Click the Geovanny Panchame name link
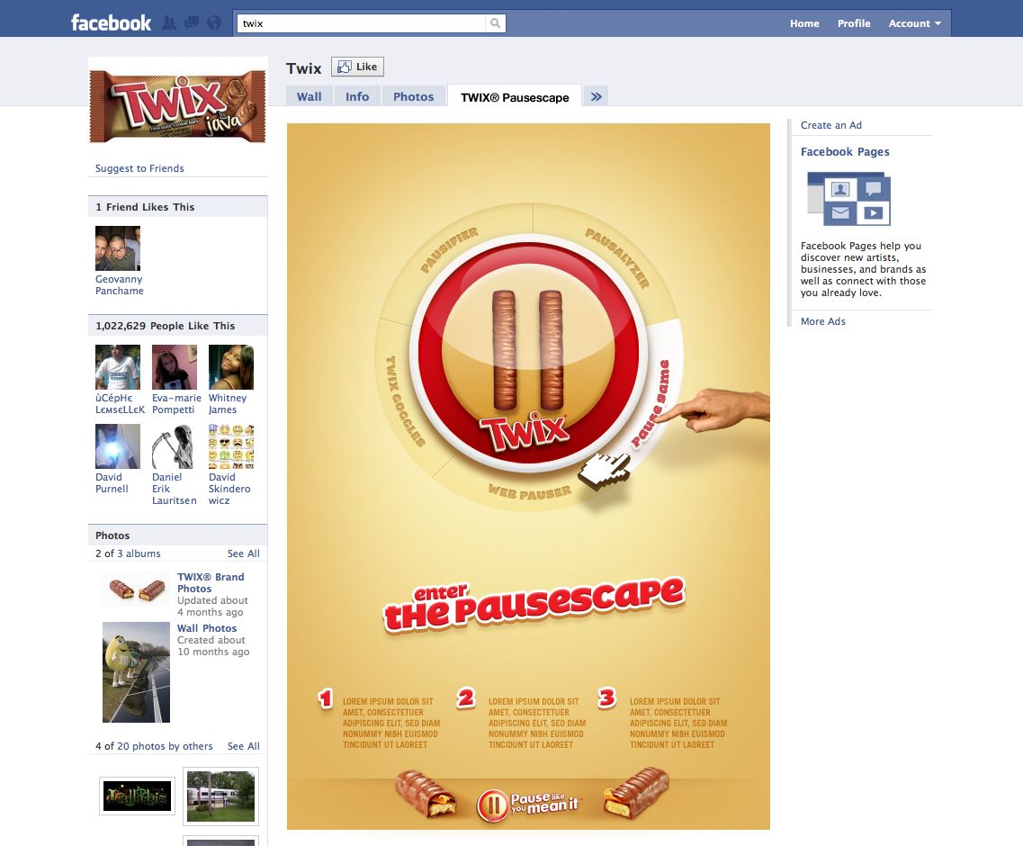 120,285
